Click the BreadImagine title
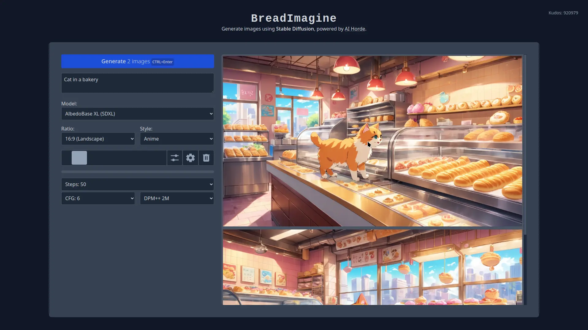Viewport: 588px width, 330px height. (x=294, y=18)
